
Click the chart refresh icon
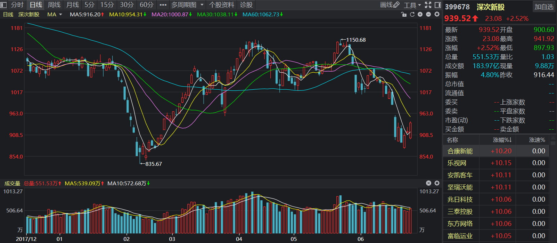pyautogui.click(x=412, y=14)
